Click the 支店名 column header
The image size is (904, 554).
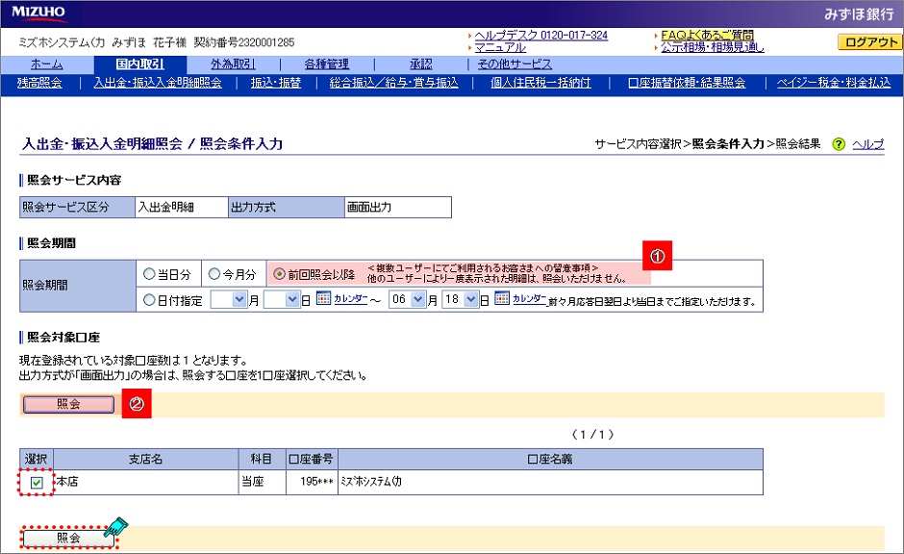[x=145, y=460]
